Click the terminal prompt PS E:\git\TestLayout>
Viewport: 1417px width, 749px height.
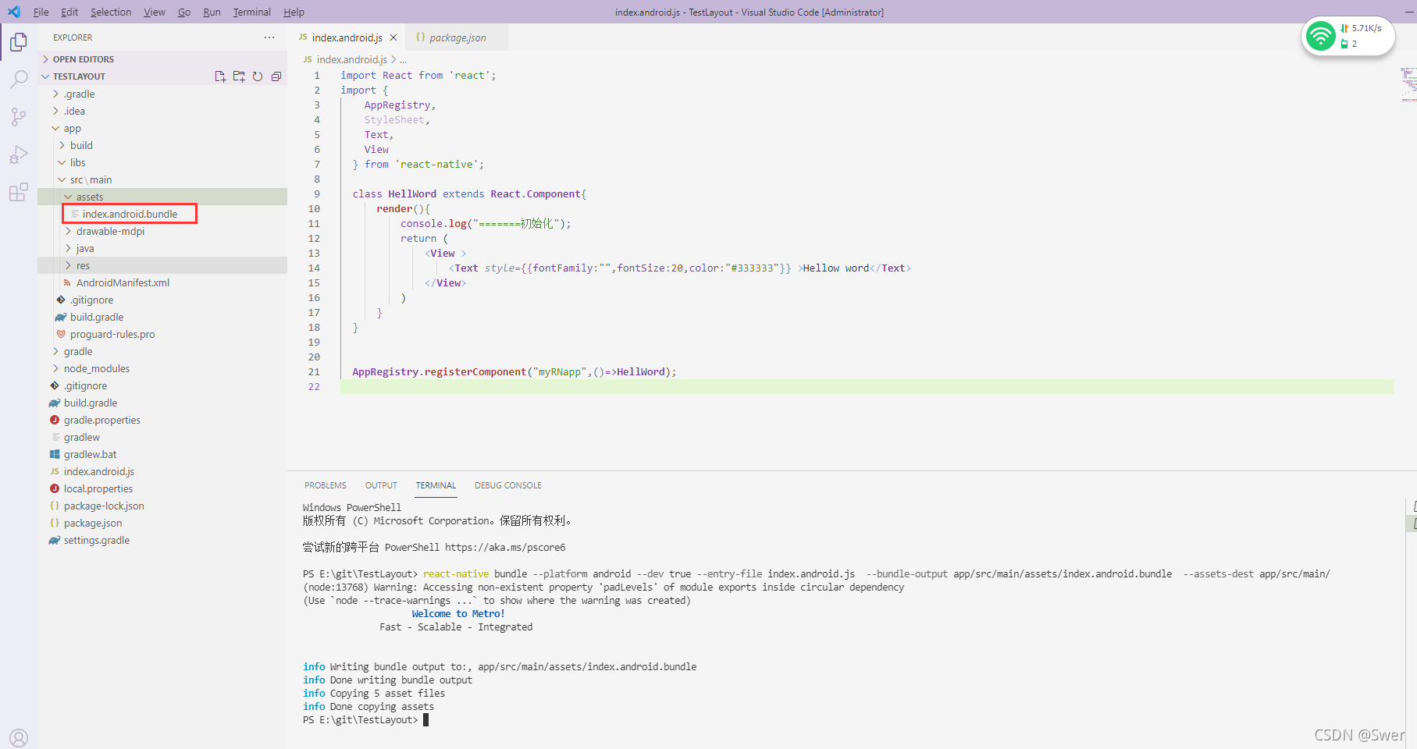click(360, 719)
